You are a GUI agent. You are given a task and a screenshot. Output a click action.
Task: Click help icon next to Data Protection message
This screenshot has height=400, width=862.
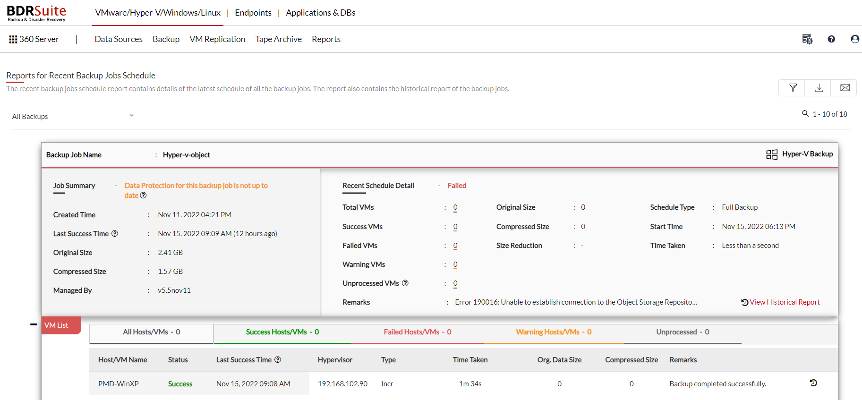pyautogui.click(x=143, y=196)
